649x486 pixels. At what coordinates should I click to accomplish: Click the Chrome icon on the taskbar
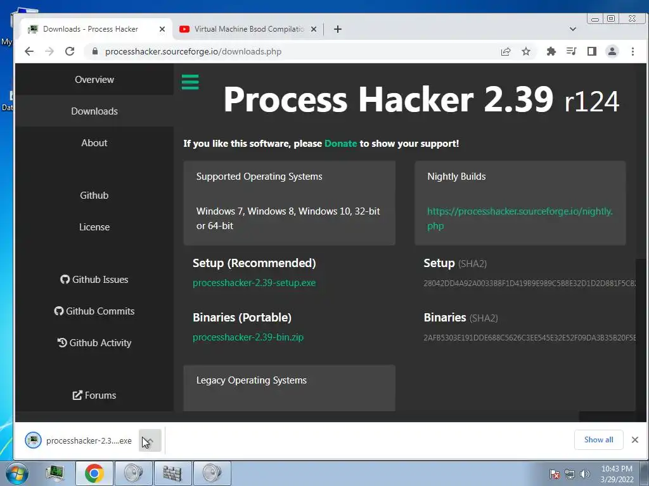click(94, 473)
